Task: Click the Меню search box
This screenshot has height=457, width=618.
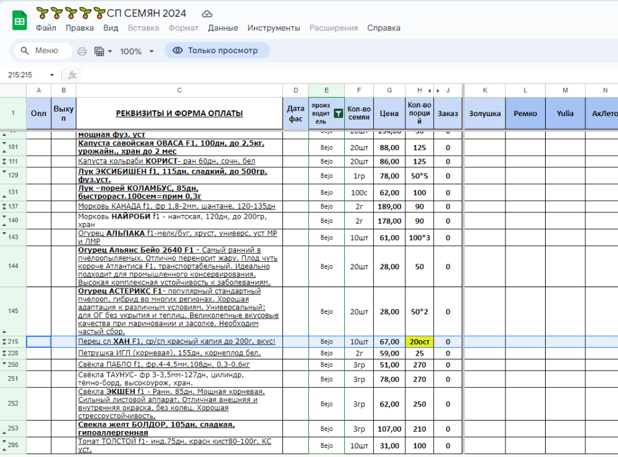Action: [43, 51]
